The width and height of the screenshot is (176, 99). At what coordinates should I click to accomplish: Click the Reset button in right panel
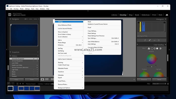tap(159, 79)
